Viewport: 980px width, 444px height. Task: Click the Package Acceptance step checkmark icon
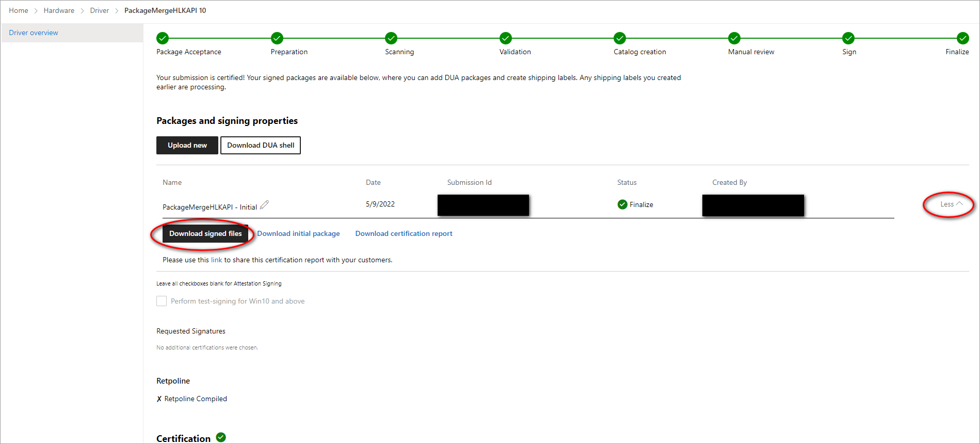point(163,38)
